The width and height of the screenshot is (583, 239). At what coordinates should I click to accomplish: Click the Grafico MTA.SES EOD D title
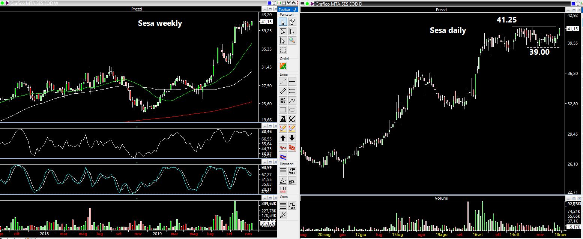[339, 4]
